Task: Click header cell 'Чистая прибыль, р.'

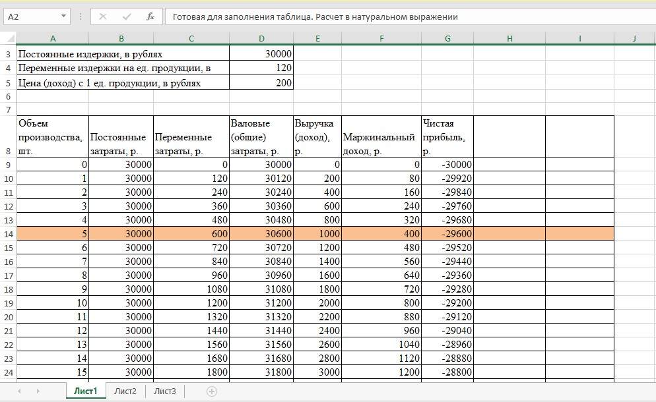Action: click(x=447, y=136)
